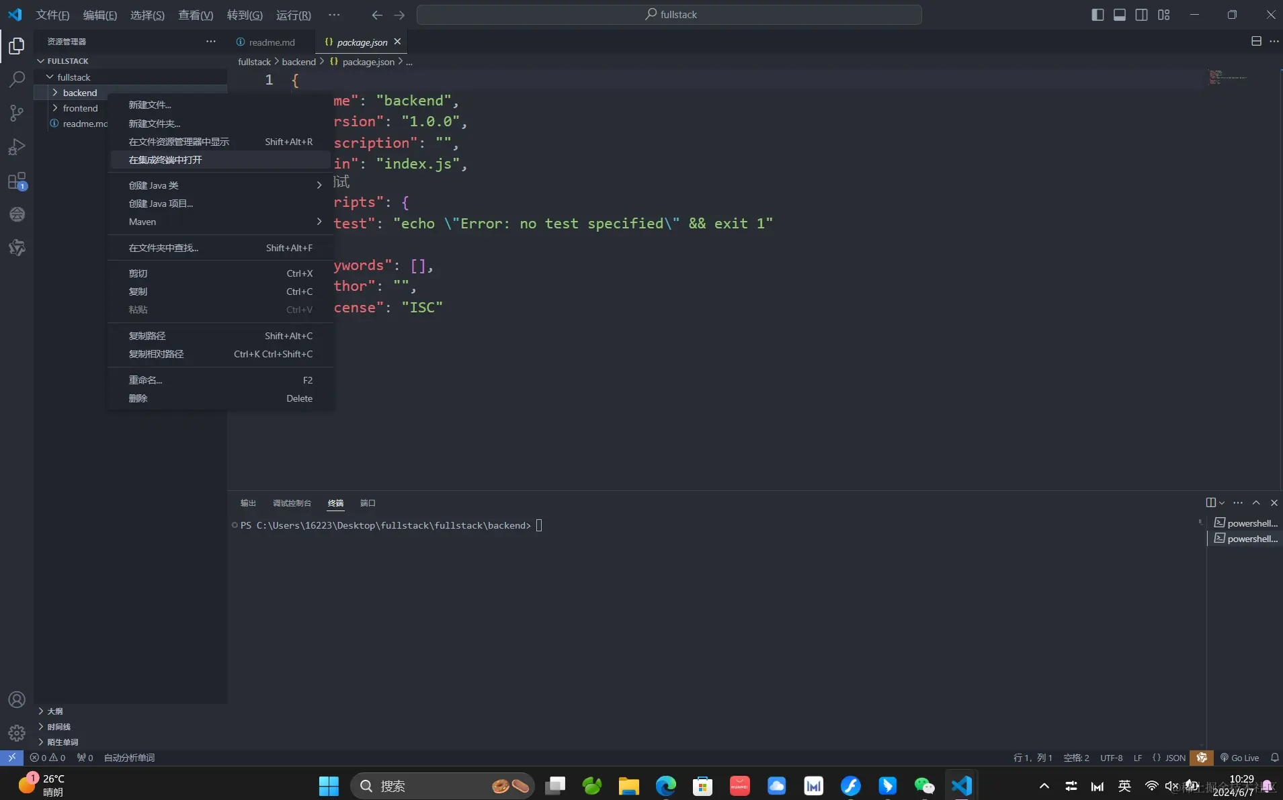Toggle the secondary side bar layout icon
Image resolution: width=1283 pixels, height=800 pixels.
click(1141, 15)
